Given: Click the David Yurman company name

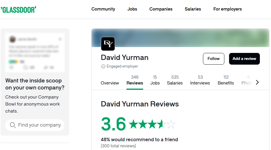Looking at the screenshot, I should pos(125,58).
